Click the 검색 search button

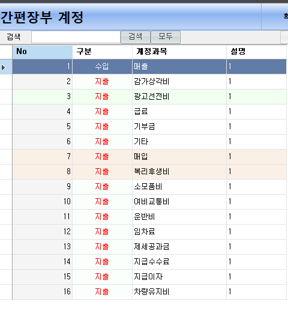tap(136, 37)
